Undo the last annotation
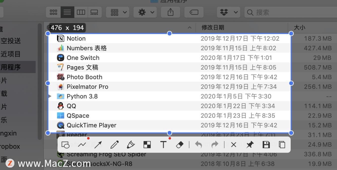The width and height of the screenshot is (337, 170). [198, 145]
